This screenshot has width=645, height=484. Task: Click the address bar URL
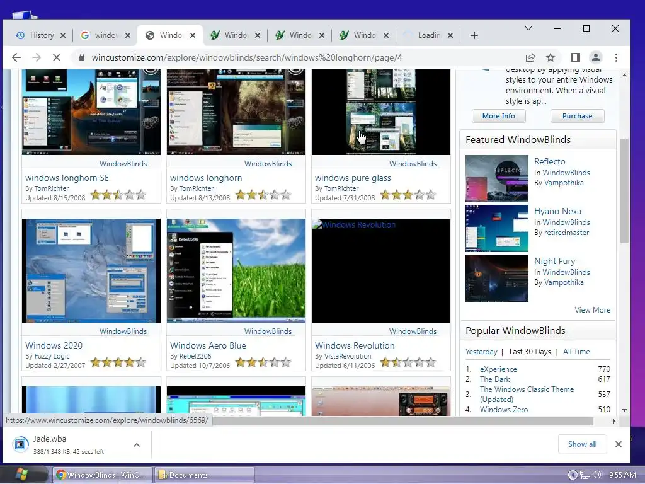247,57
